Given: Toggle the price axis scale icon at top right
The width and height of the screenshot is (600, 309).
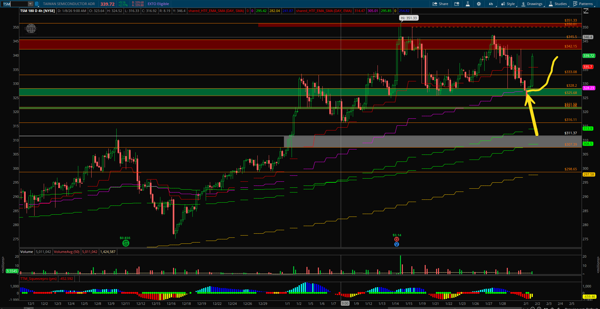Looking at the screenshot, I should (586, 11).
